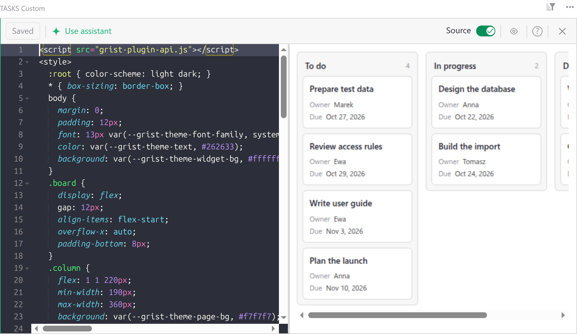
Task: Click the Due Oct 27, 2026 text
Action: 337,117
